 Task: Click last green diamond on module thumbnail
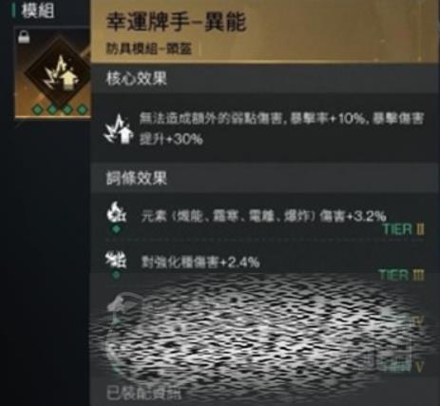click(x=83, y=109)
